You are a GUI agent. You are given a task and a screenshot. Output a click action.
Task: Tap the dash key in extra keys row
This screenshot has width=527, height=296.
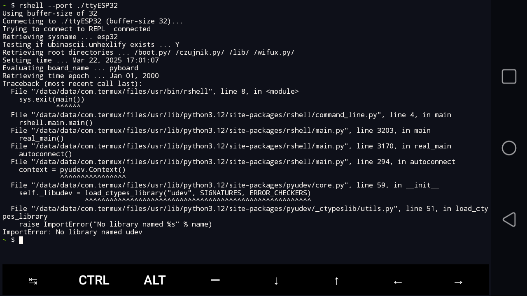click(x=215, y=280)
